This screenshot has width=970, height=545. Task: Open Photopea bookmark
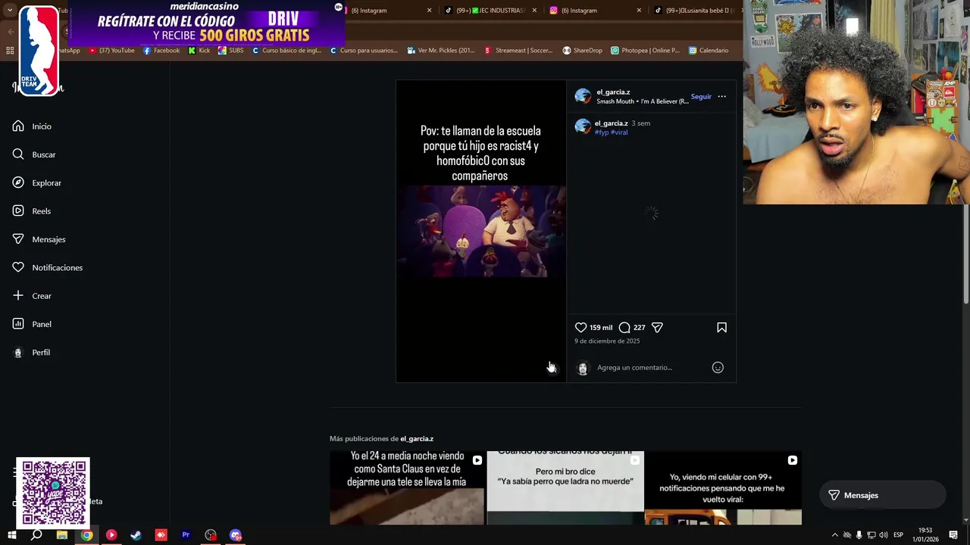pyautogui.click(x=645, y=51)
